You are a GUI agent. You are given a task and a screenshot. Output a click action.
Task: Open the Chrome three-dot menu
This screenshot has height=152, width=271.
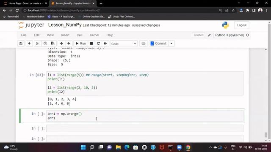coord(267,10)
